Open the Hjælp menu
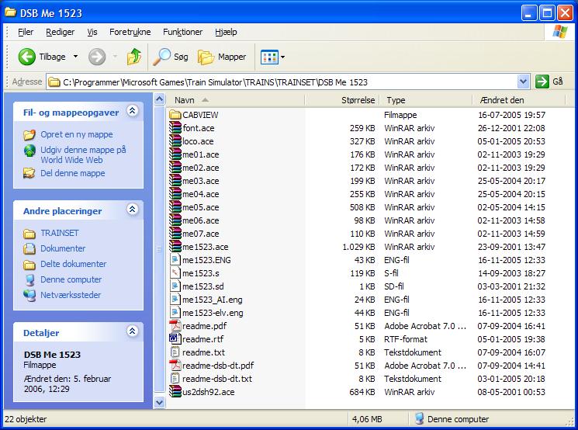 [226, 32]
